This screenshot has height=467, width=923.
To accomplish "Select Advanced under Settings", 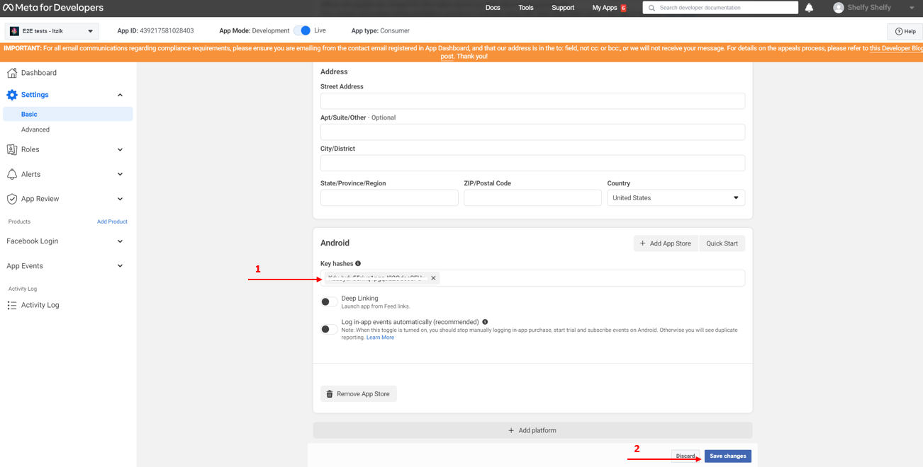I will click(x=35, y=129).
